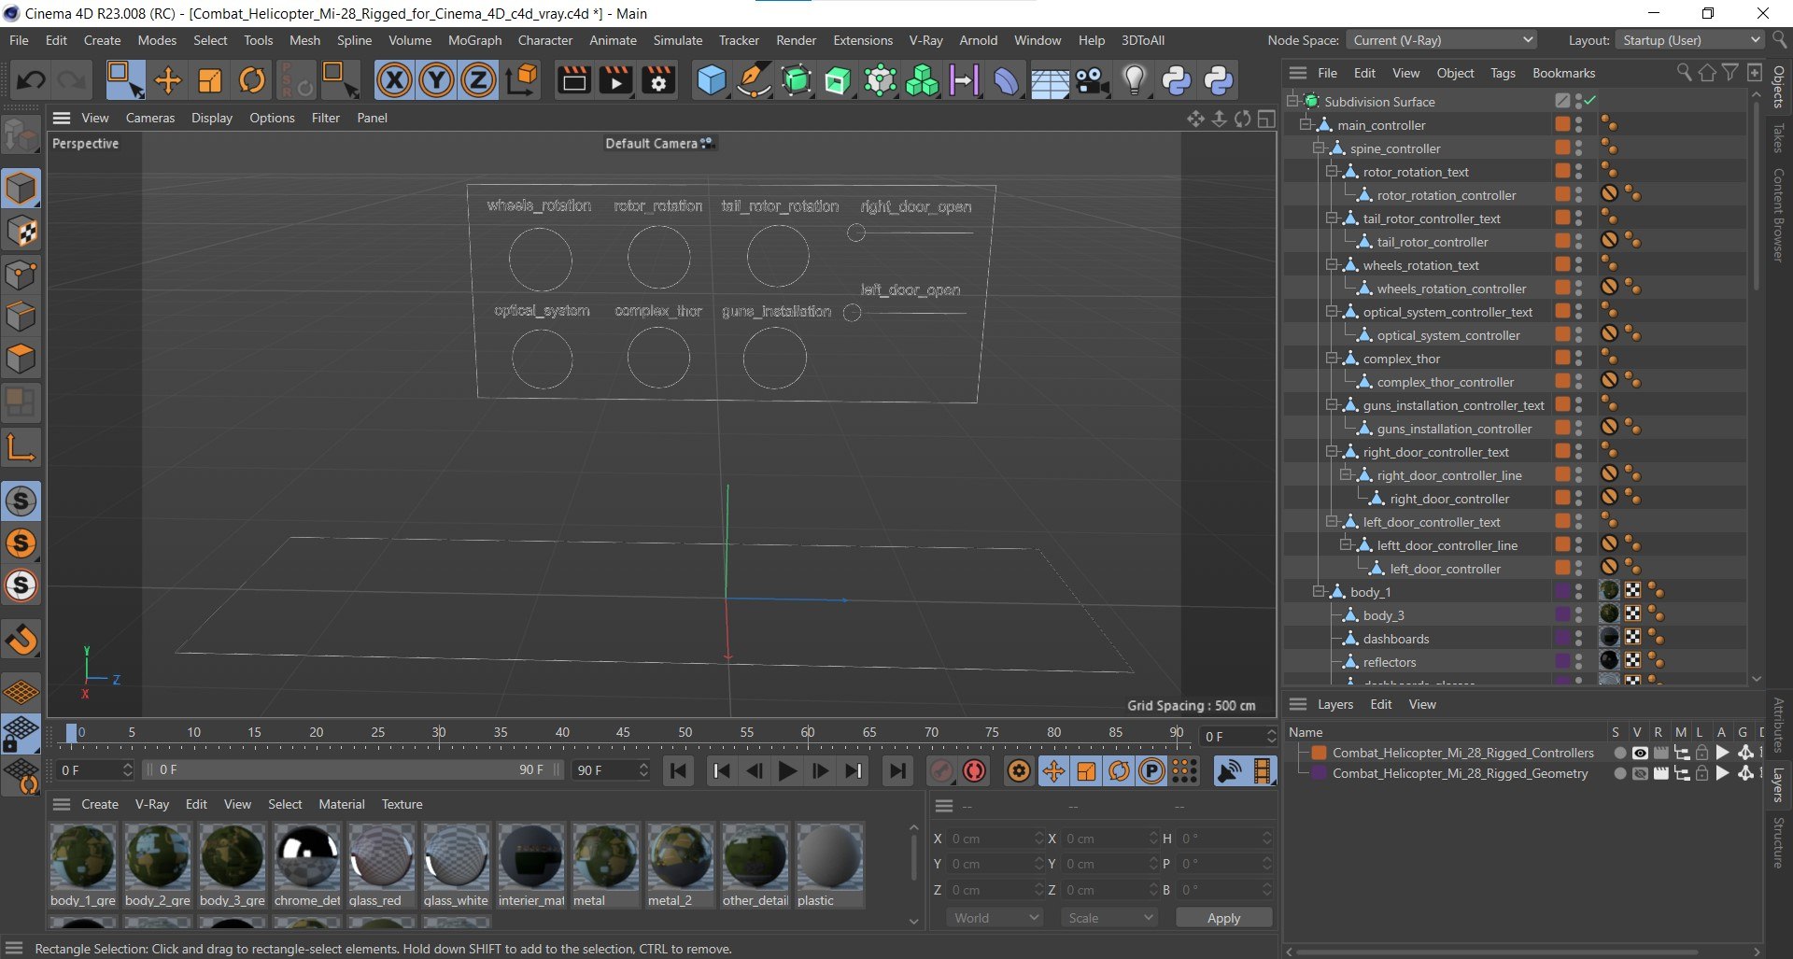The height and width of the screenshot is (959, 1793).
Task: Step to next frame
Action: pos(820,770)
